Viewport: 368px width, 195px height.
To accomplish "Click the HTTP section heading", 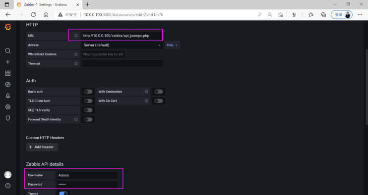I will 32,25.
